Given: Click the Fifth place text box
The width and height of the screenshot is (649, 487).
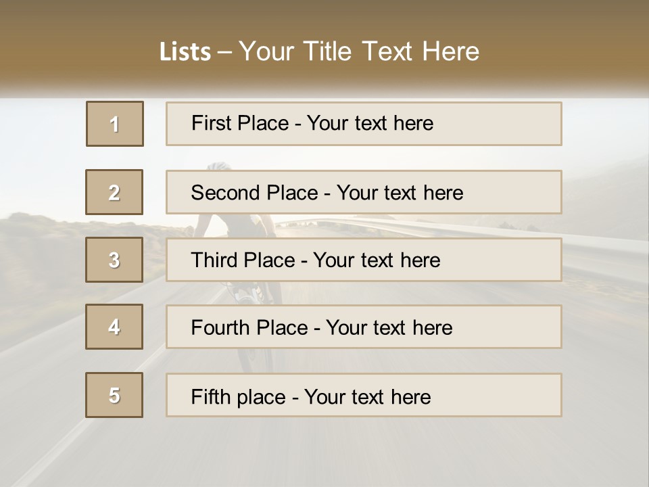Looking at the screenshot, I should click(x=364, y=395).
